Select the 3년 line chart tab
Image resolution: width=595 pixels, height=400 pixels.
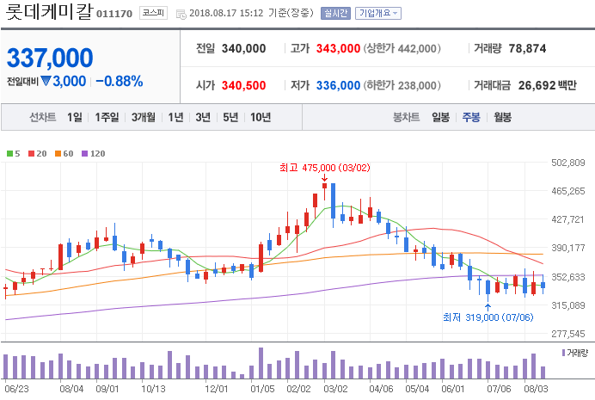pos(203,117)
